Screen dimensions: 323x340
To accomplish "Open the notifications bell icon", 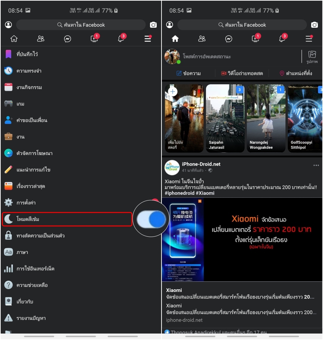I will click(120, 39).
